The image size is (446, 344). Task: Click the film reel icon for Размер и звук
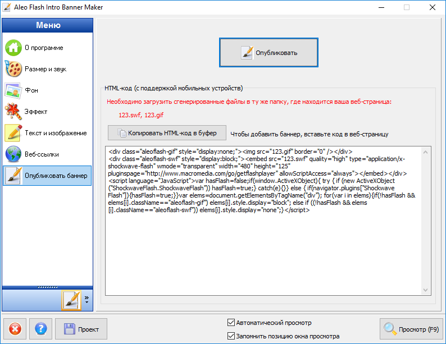point(13,68)
